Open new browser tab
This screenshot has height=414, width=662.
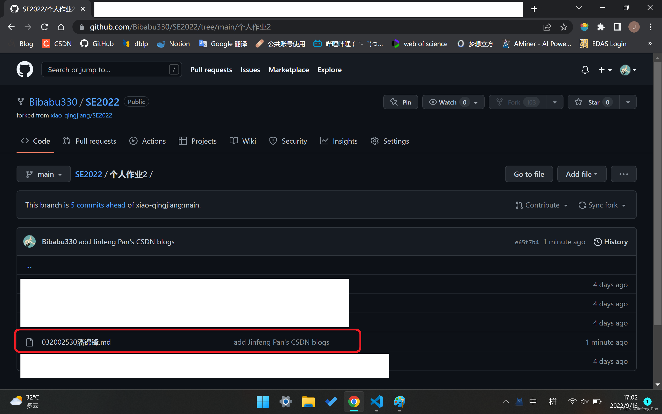click(534, 9)
